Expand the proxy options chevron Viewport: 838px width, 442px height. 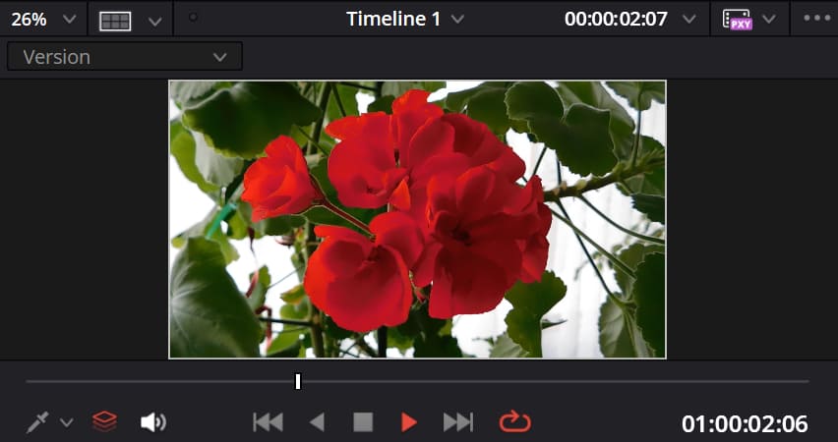[769, 20]
